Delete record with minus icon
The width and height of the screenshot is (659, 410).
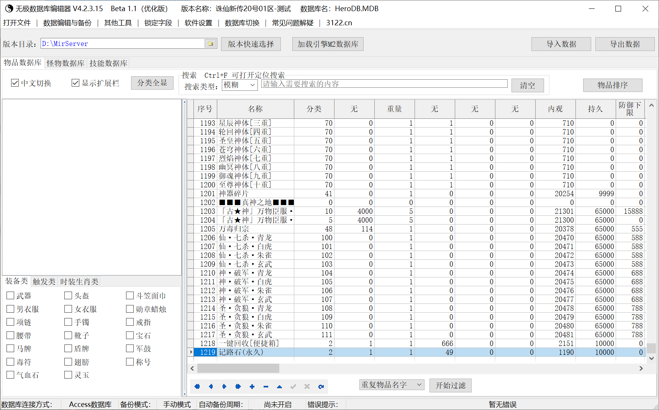point(266,387)
